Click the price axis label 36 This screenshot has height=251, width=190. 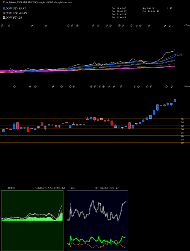182,119
